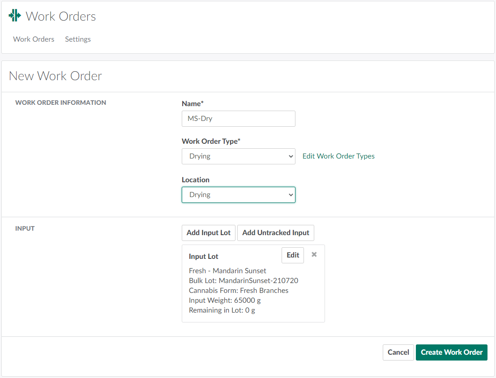This screenshot has width=496, height=378.
Task: Open the Work Orders navigation tab
Action: click(x=34, y=39)
